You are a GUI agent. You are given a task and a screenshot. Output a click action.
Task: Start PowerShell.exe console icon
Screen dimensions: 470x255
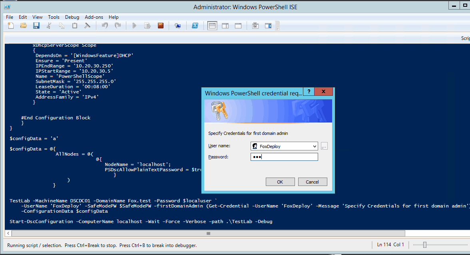click(x=195, y=26)
